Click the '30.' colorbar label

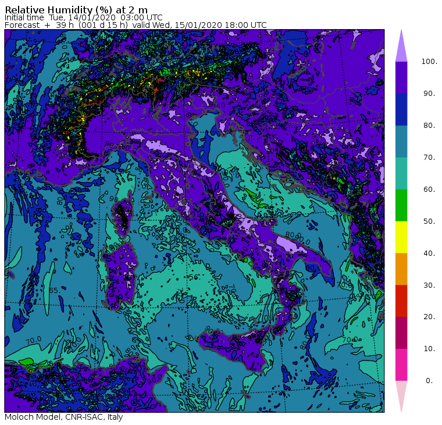click(x=429, y=285)
